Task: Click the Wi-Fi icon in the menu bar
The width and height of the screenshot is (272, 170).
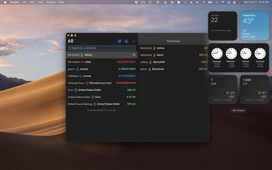Action: click(223, 2)
